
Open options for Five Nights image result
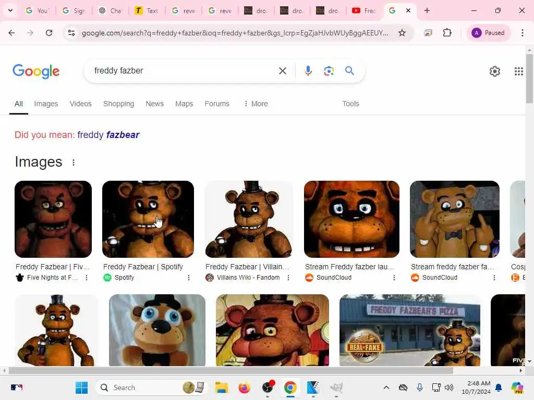87,278
